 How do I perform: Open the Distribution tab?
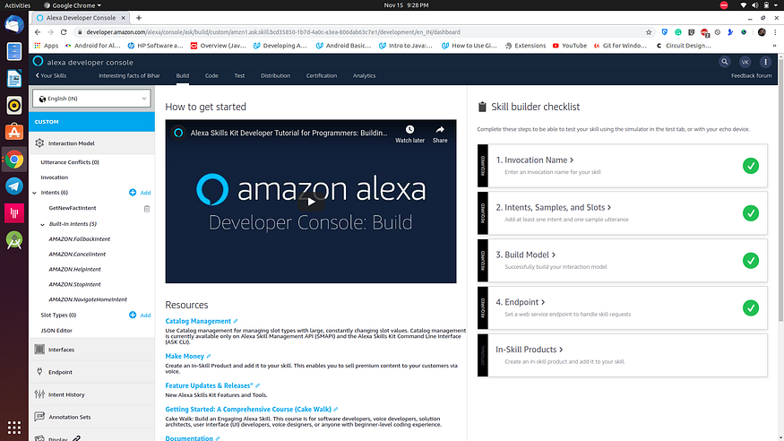(275, 75)
